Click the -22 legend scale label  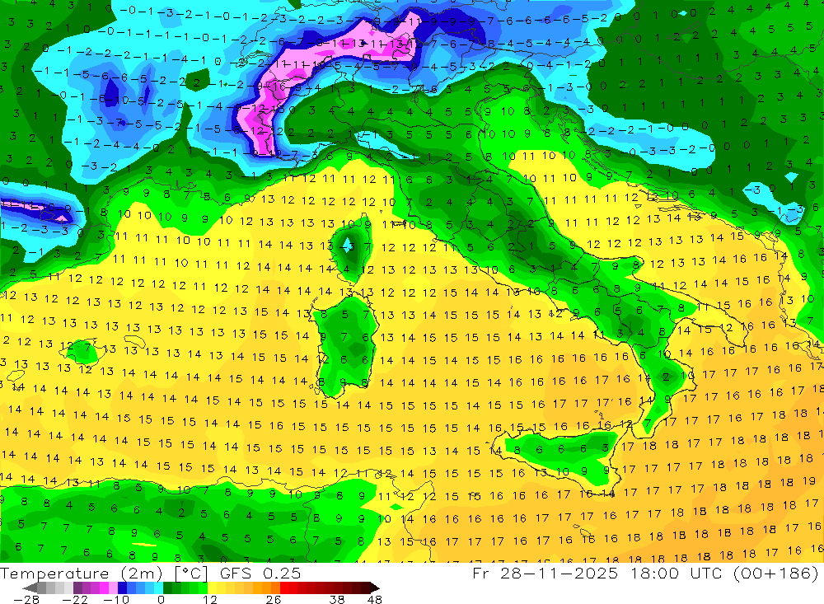click(75, 599)
